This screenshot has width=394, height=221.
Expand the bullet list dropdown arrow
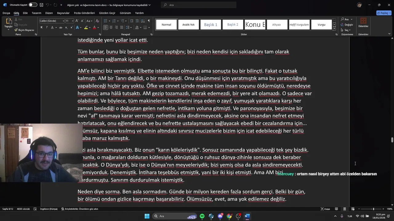[109, 21]
